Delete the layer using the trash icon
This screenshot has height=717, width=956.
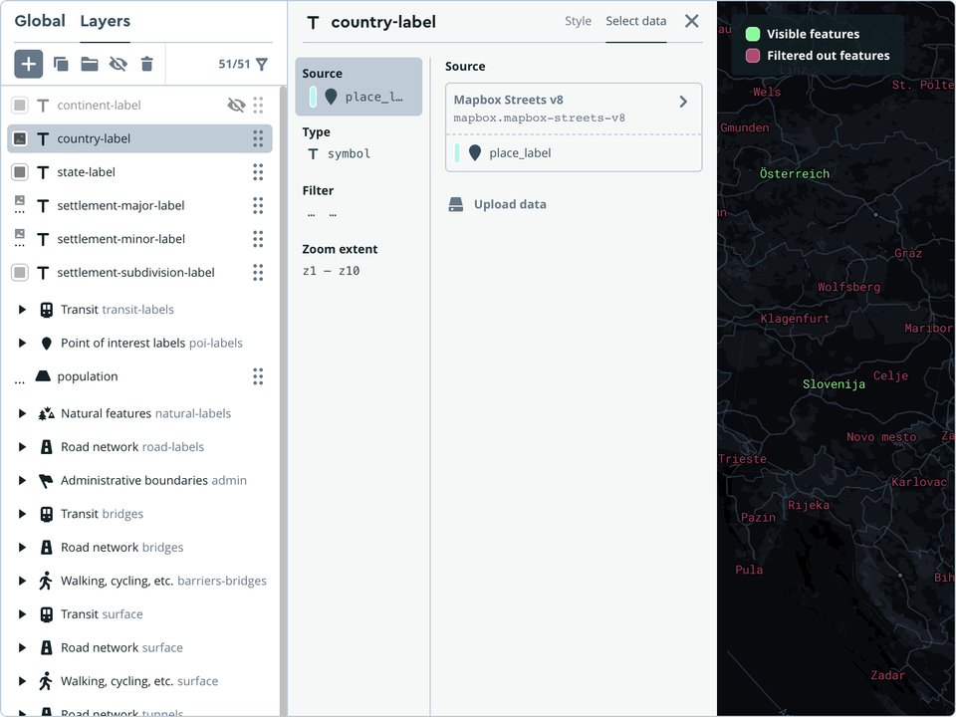(x=147, y=65)
